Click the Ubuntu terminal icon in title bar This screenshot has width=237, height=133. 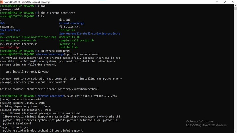(2, 2)
